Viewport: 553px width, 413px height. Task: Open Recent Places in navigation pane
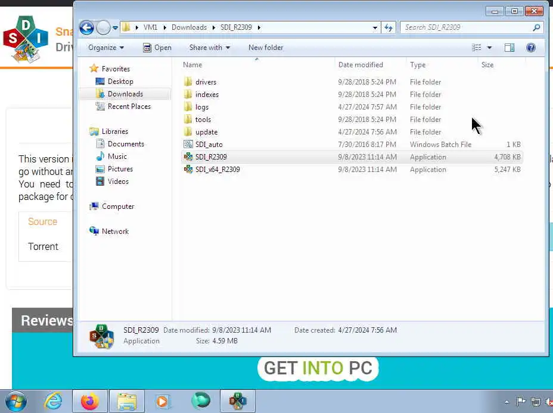(129, 107)
